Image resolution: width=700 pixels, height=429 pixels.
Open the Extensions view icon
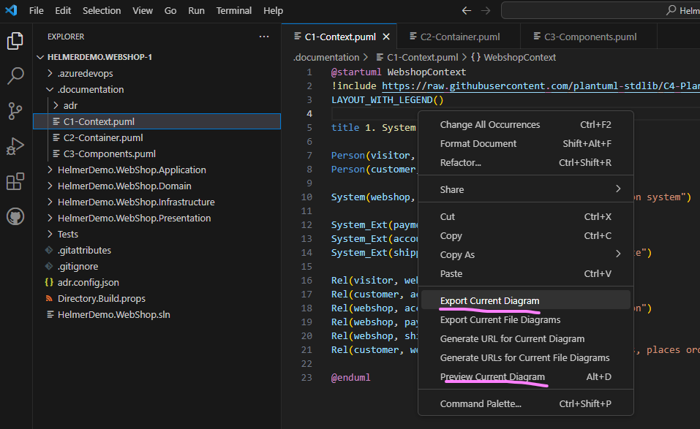(15, 181)
